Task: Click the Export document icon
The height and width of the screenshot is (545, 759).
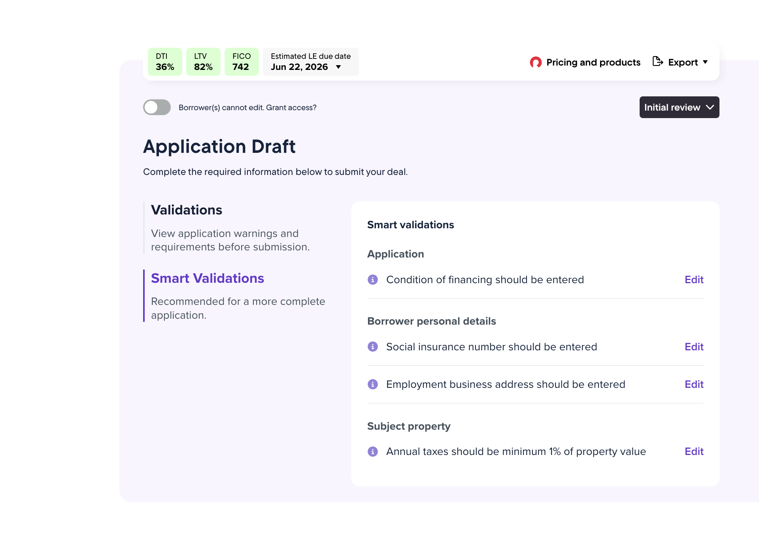Action: pyautogui.click(x=657, y=62)
